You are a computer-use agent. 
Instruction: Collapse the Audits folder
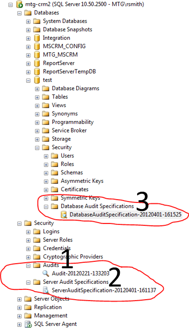click(28, 266)
